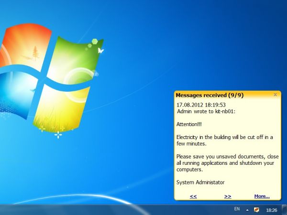Click 'Admin wrote to kit-nb01:' line
The image size is (287, 215).
click(x=206, y=111)
